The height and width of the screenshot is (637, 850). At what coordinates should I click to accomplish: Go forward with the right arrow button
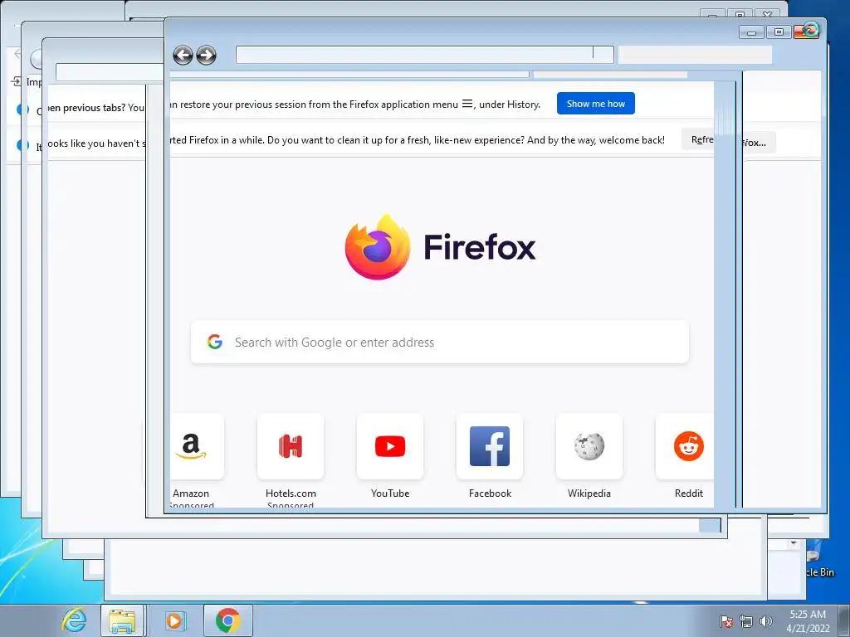[206, 55]
